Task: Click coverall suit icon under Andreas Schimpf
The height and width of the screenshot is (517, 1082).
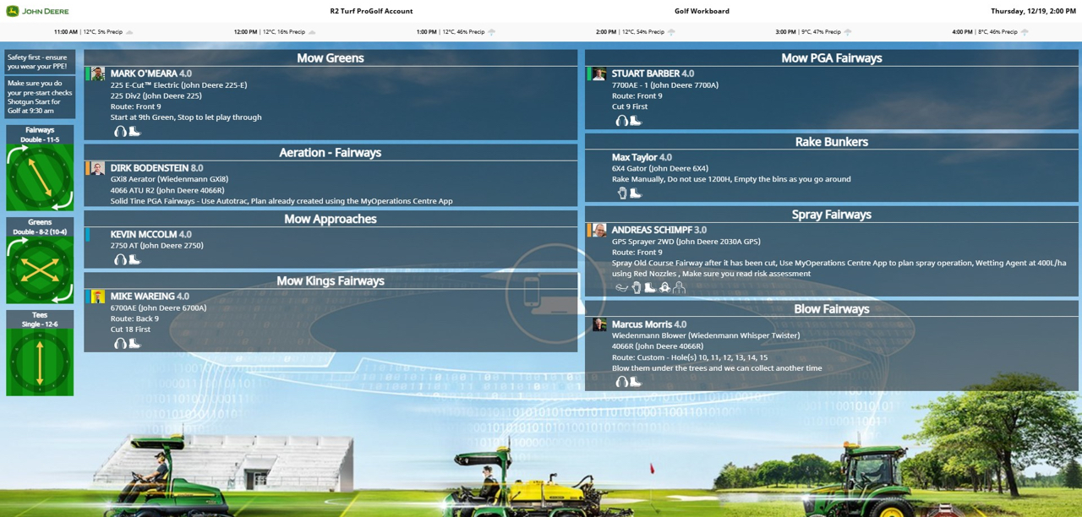Action: pos(679,288)
